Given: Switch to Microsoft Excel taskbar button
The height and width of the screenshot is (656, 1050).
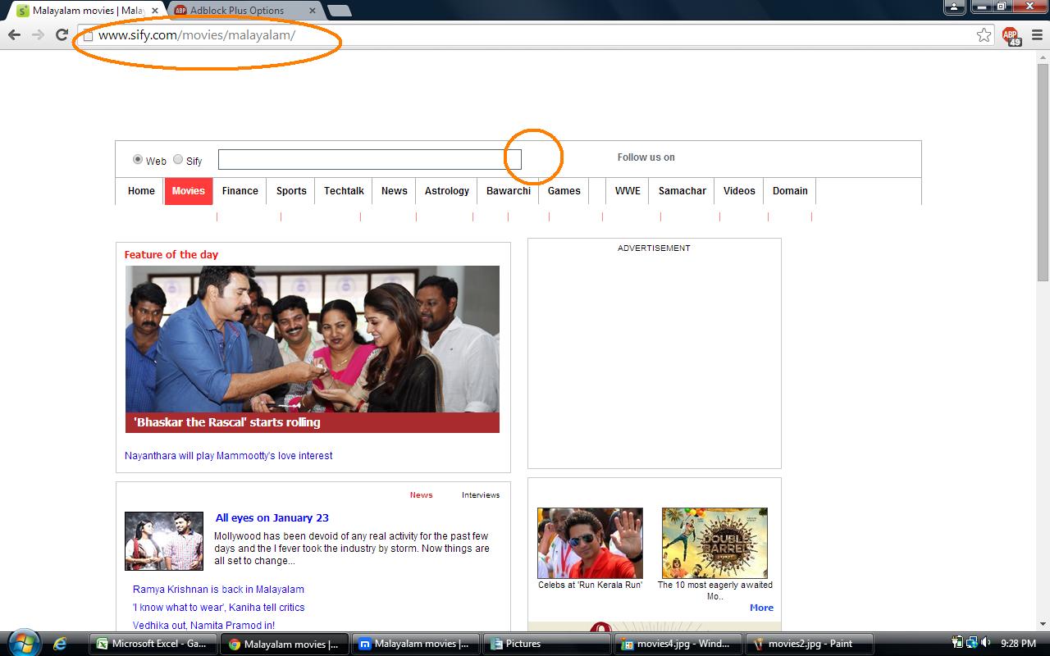Looking at the screenshot, I should point(153,644).
